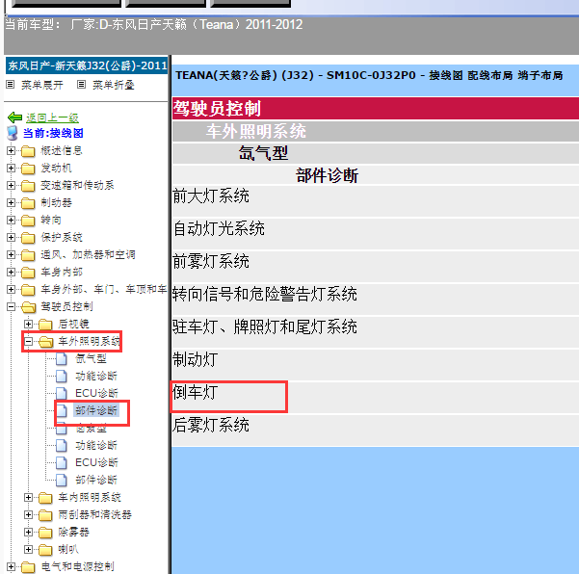Image resolution: width=579 pixels, height=574 pixels.
Task: Expand the 制动器 tree node
Action: (11, 202)
